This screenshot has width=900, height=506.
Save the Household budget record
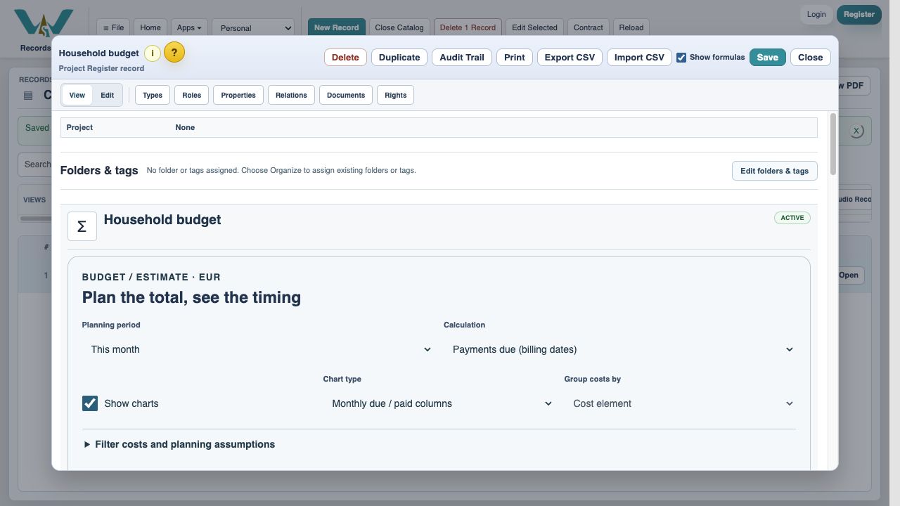pos(768,58)
